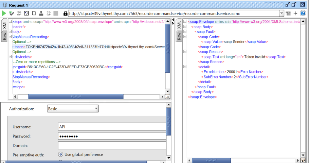Collapse the soap:Fault node in the response
309x163 pixels.
pyautogui.click(x=185, y=32)
